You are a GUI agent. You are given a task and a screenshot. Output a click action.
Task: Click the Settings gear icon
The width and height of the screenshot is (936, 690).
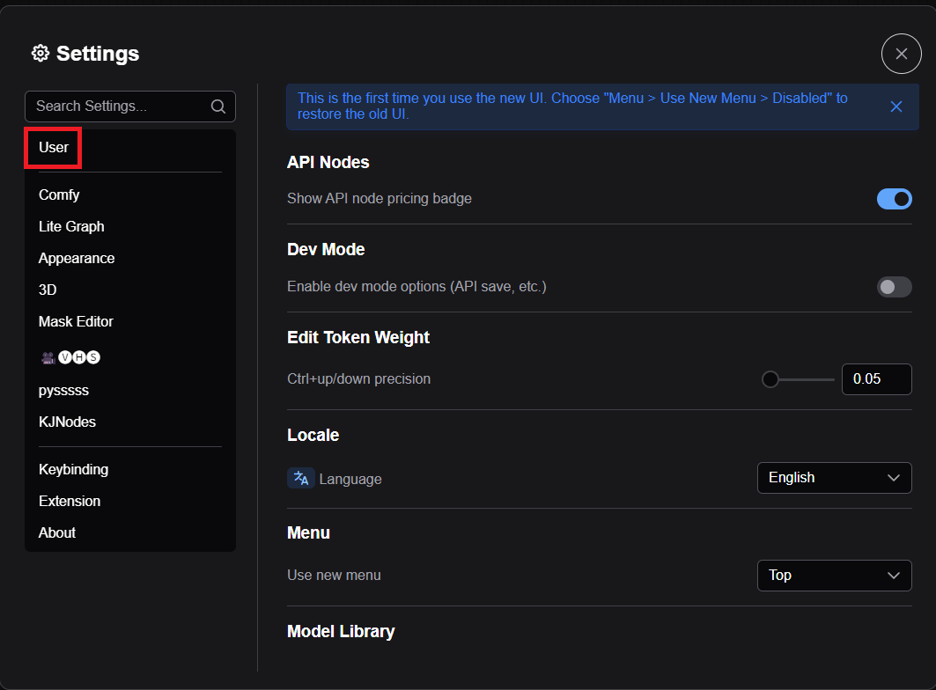pyautogui.click(x=40, y=54)
